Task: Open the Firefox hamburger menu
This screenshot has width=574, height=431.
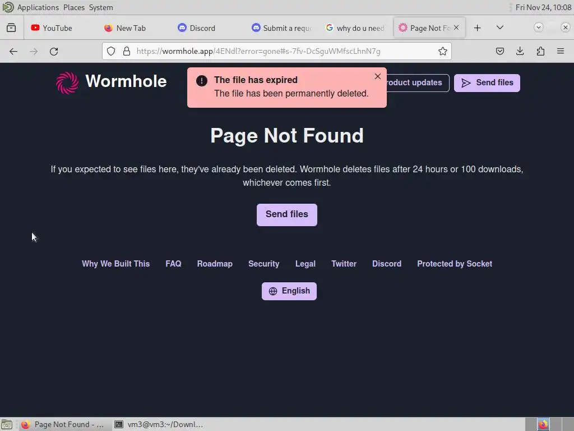Action: pyautogui.click(x=561, y=51)
